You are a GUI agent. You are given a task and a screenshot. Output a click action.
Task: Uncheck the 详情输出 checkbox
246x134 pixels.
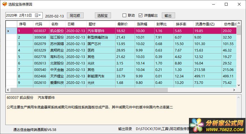pyautogui.click(x=141, y=15)
